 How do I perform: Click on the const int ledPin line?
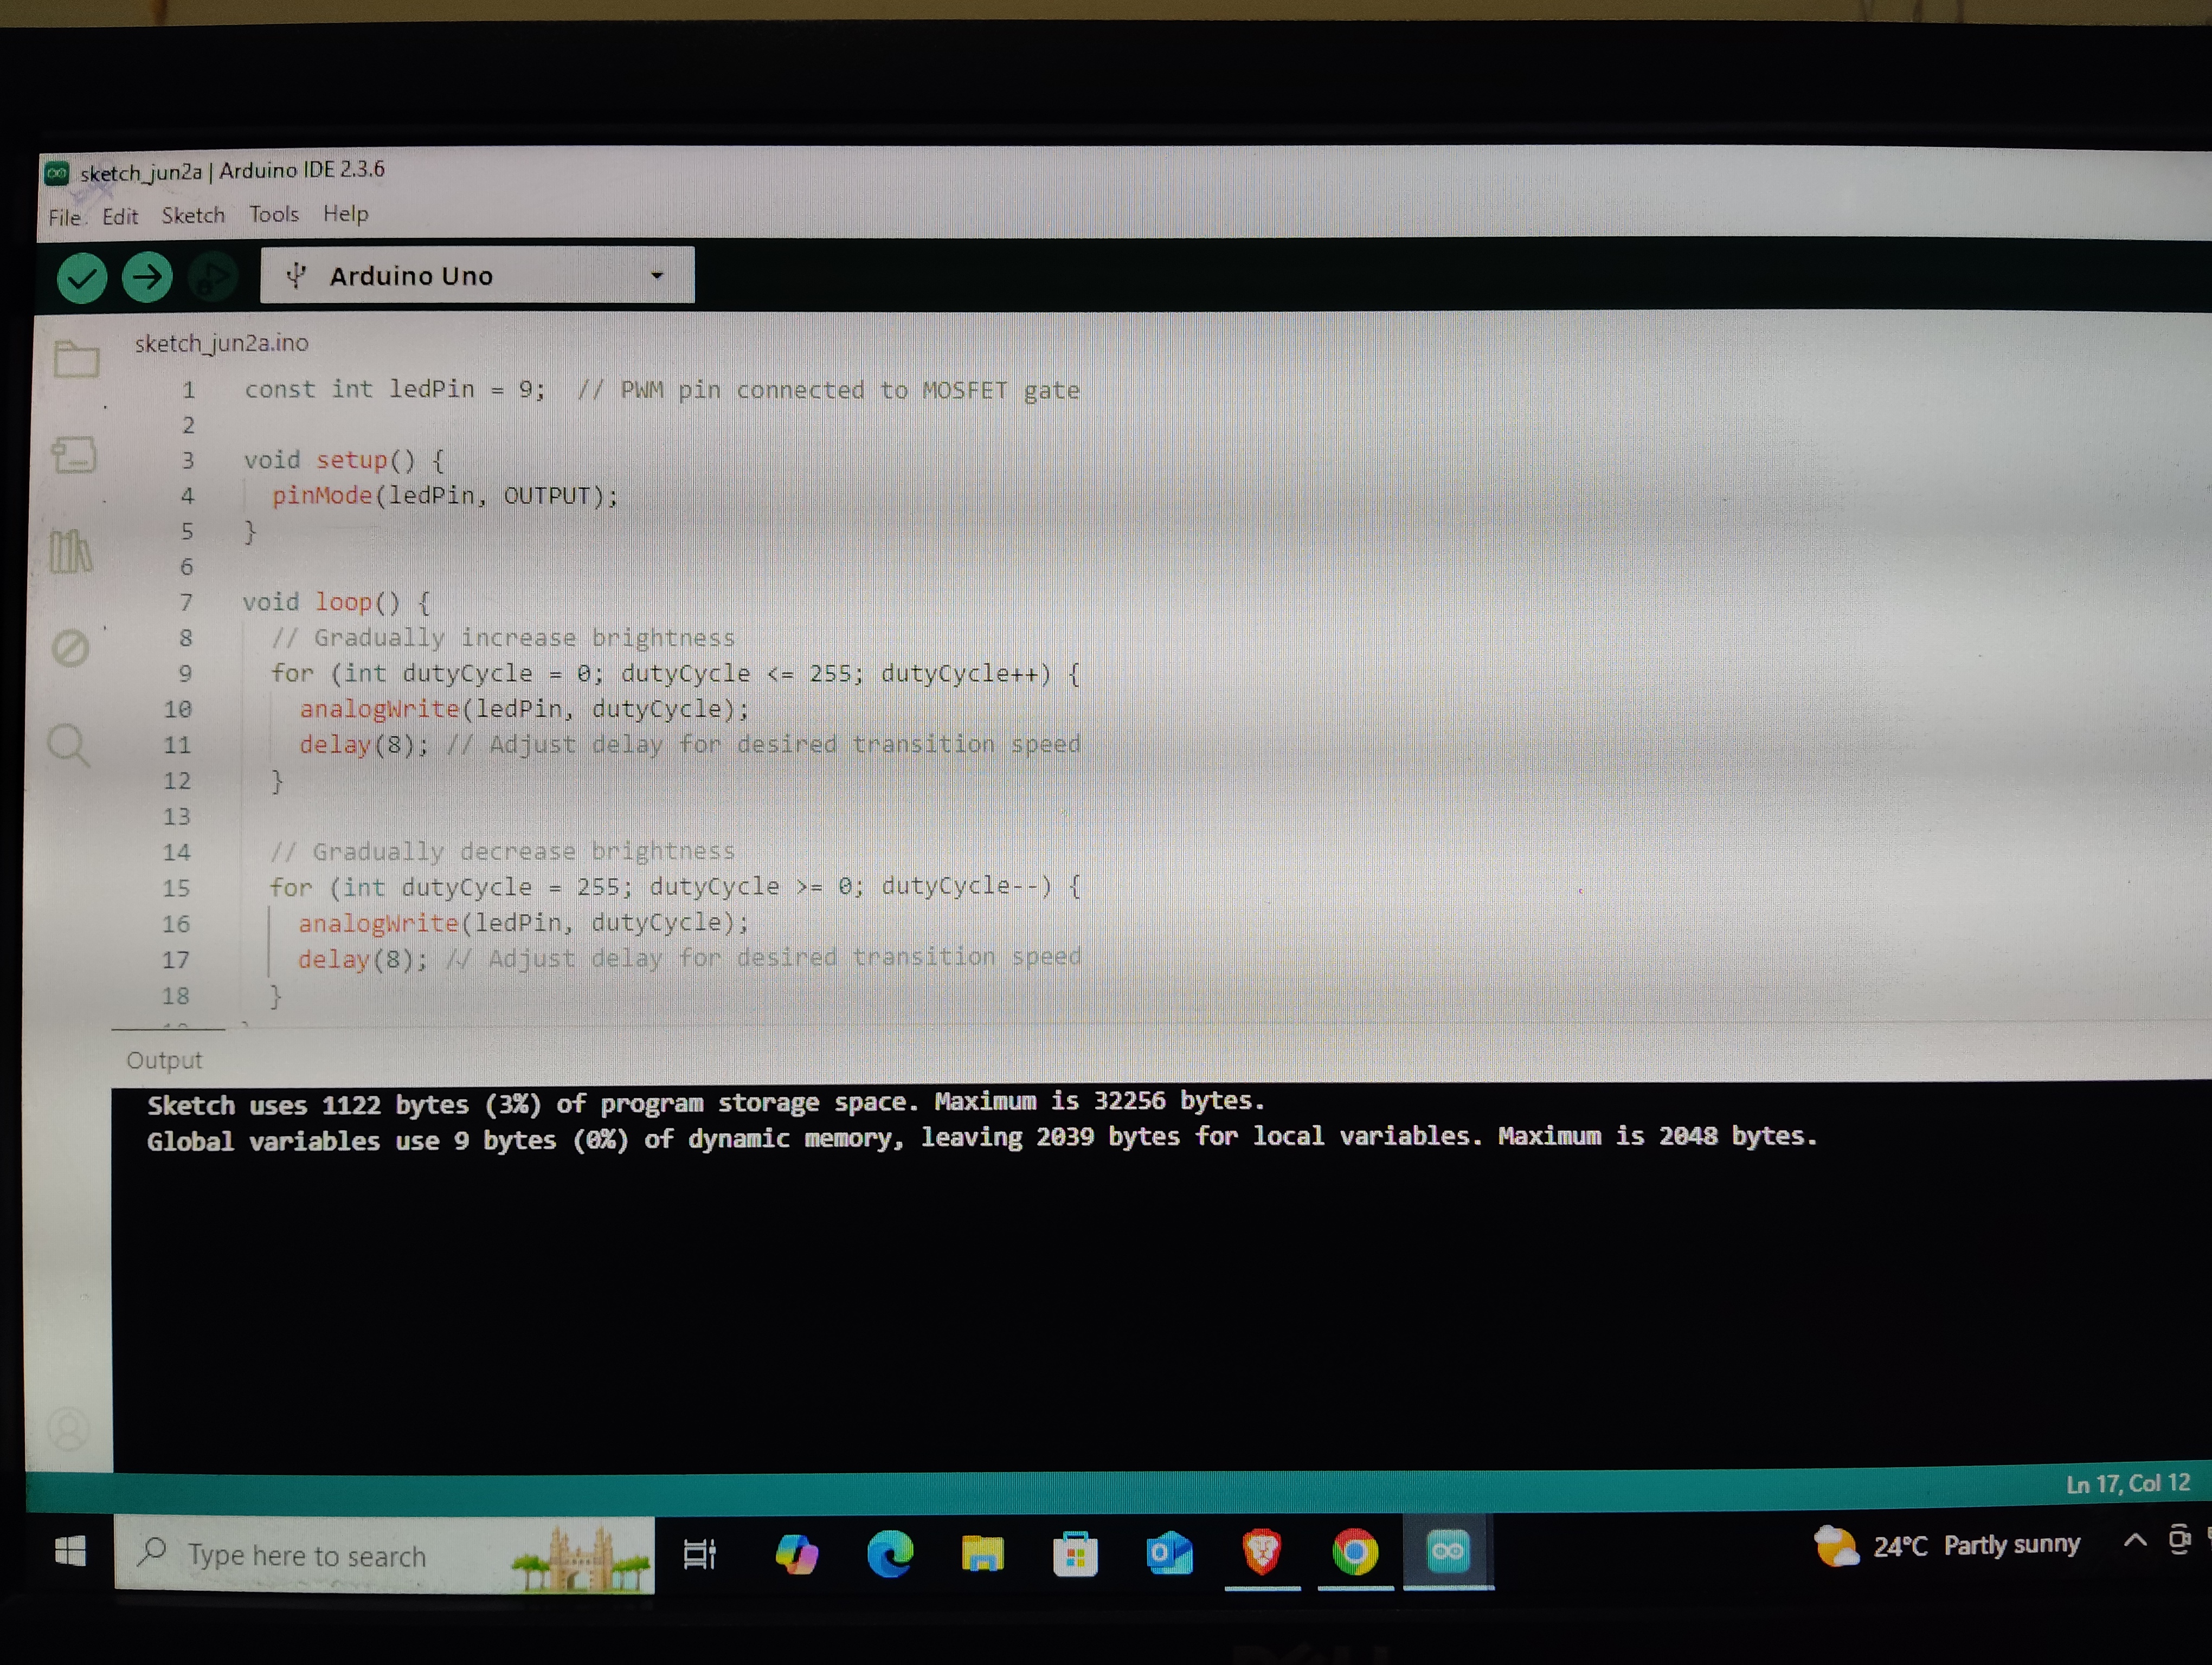[x=662, y=390]
